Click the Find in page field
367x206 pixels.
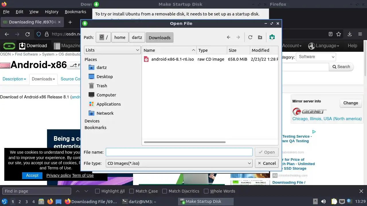pos(37,191)
